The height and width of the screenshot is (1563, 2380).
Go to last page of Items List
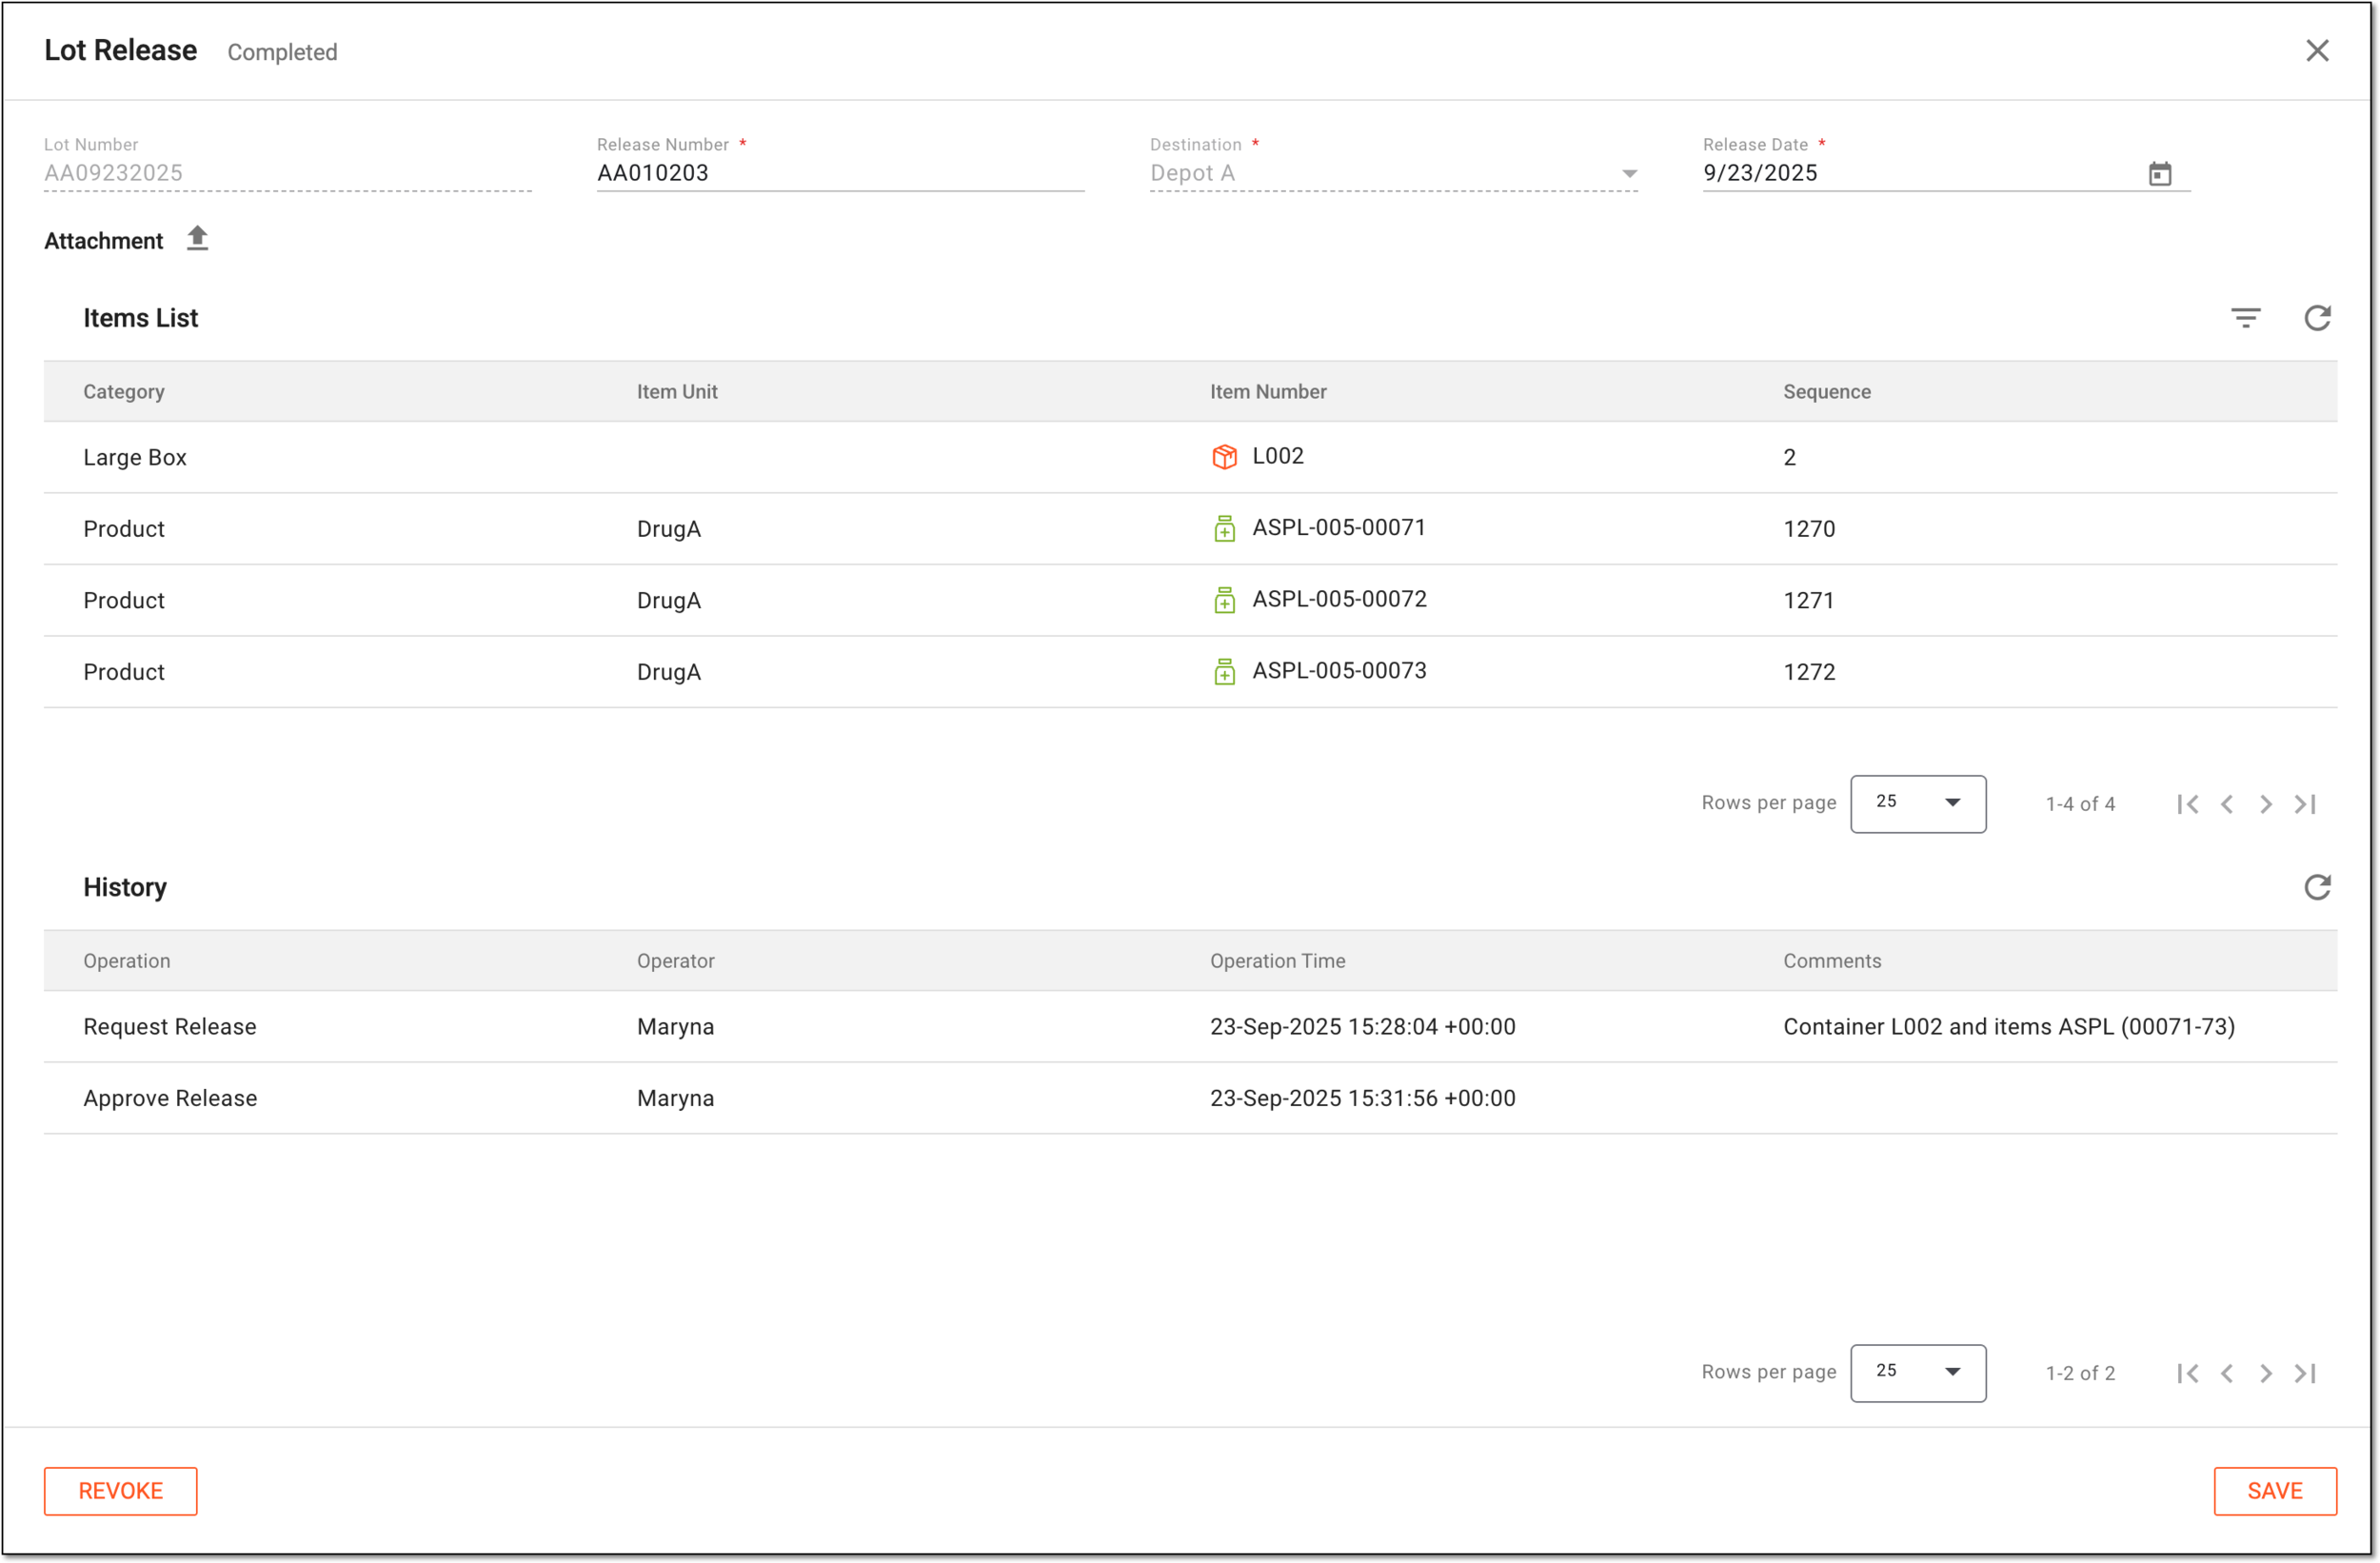pos(2304,804)
